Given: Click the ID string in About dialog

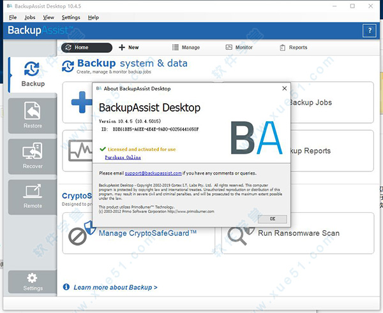Looking at the screenshot, I should click(156, 129).
